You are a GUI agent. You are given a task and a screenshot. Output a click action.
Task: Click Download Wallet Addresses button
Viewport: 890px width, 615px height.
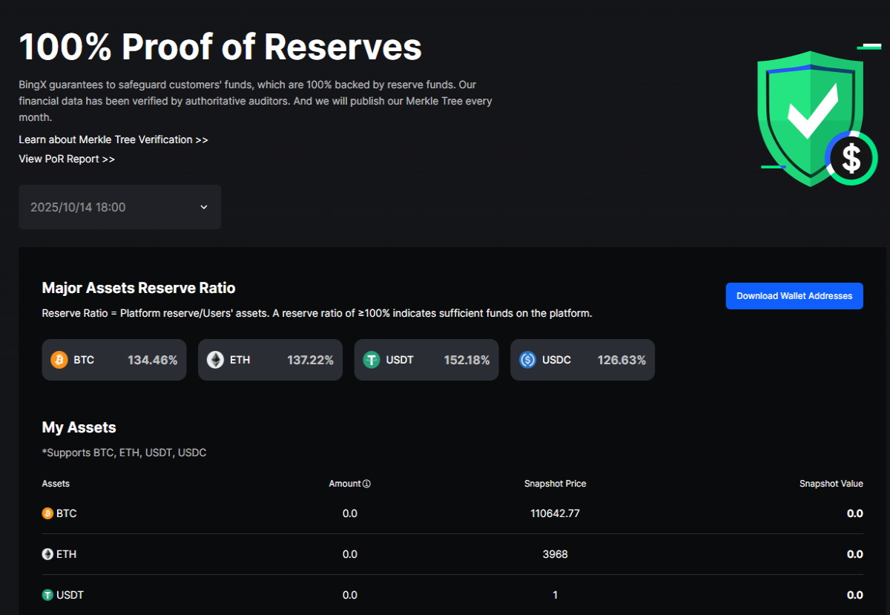pos(794,296)
